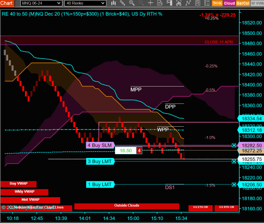Cancel the 4 Buy SLM order X

(234, 145)
